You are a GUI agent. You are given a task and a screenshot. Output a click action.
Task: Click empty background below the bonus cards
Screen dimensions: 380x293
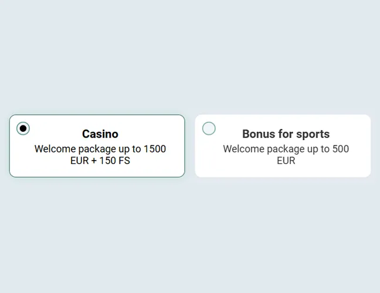190,234
